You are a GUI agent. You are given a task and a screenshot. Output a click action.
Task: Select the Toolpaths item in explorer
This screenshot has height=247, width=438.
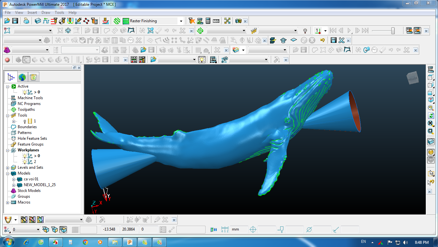click(26, 109)
